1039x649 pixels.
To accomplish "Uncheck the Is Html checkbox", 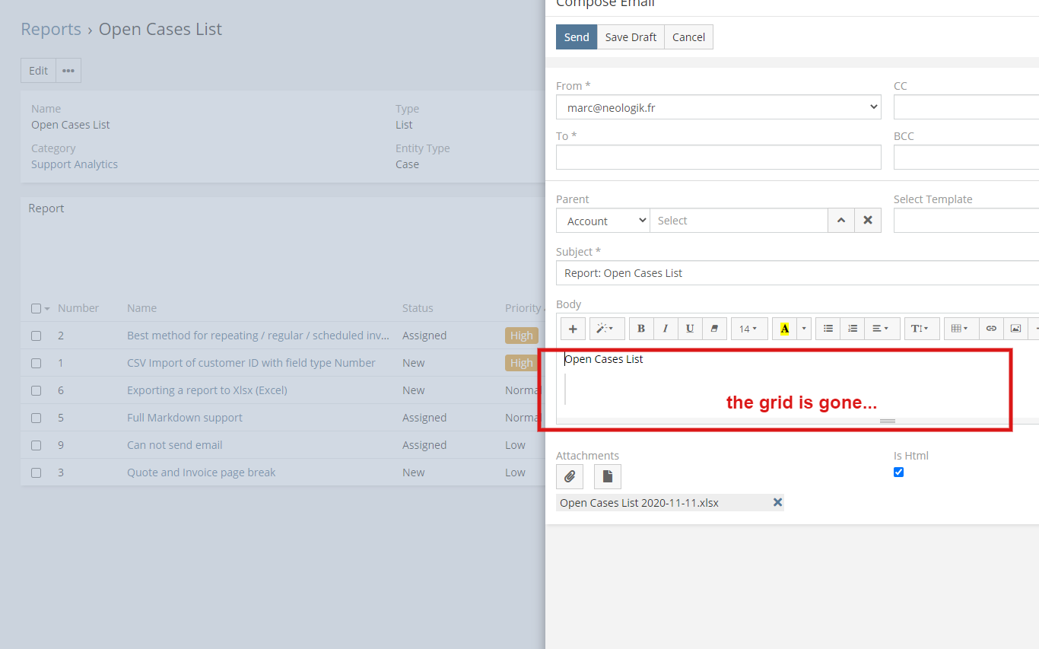I will point(899,472).
